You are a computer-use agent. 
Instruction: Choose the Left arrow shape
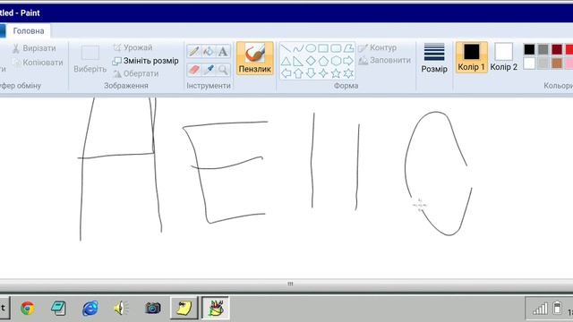(x=286, y=73)
